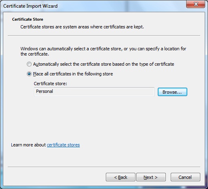Image resolution: width=208 pixels, height=189 pixels.
Task: Close the wizard using the red X
Action: [x=195, y=4]
